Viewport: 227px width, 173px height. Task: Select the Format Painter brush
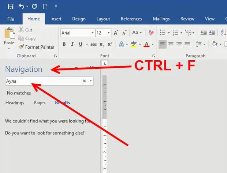click(x=37, y=47)
